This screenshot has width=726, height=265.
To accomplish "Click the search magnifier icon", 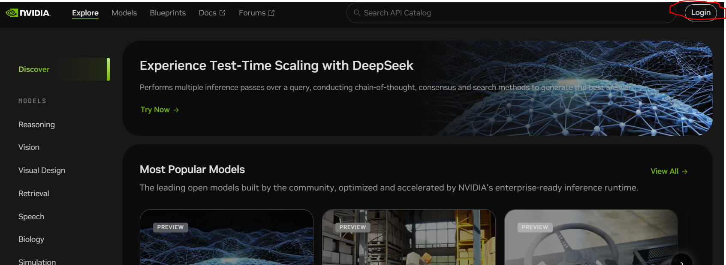I will coord(357,13).
